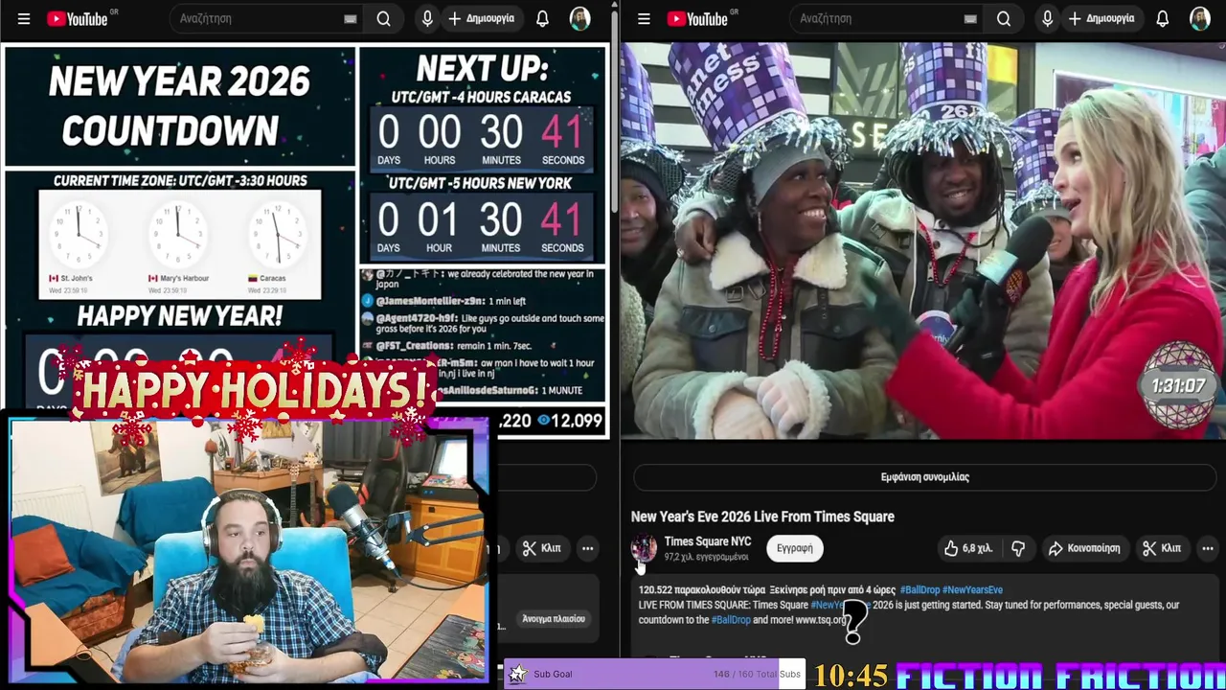The image size is (1226, 690).
Task: Click #BallDrop hashtag inside description text
Action: point(731,620)
